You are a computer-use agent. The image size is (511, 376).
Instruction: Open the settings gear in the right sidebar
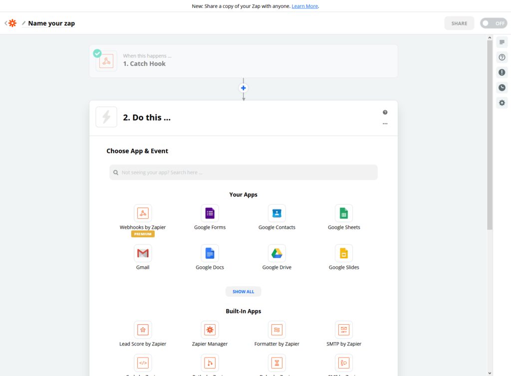(502, 103)
